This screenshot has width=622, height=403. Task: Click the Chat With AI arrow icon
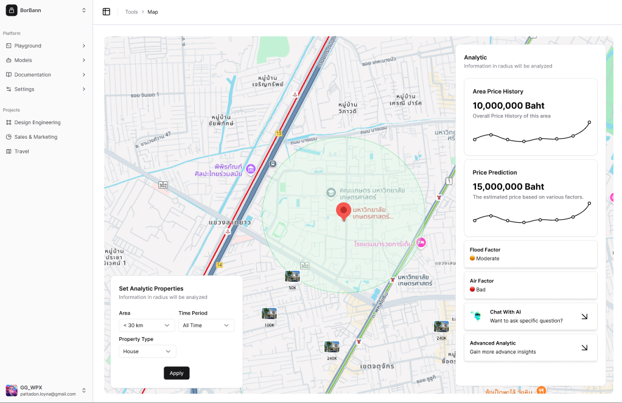pos(584,317)
